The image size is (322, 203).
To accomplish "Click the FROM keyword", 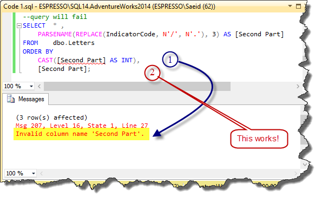I will 30,43.
